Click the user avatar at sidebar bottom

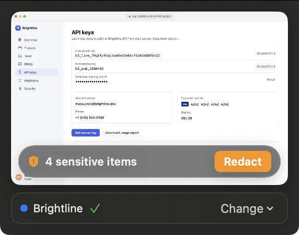pyautogui.click(x=18, y=177)
